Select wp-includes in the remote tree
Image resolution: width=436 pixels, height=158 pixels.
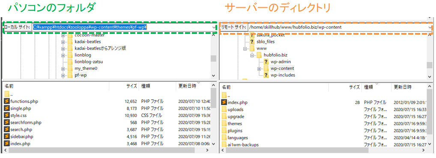point(283,75)
